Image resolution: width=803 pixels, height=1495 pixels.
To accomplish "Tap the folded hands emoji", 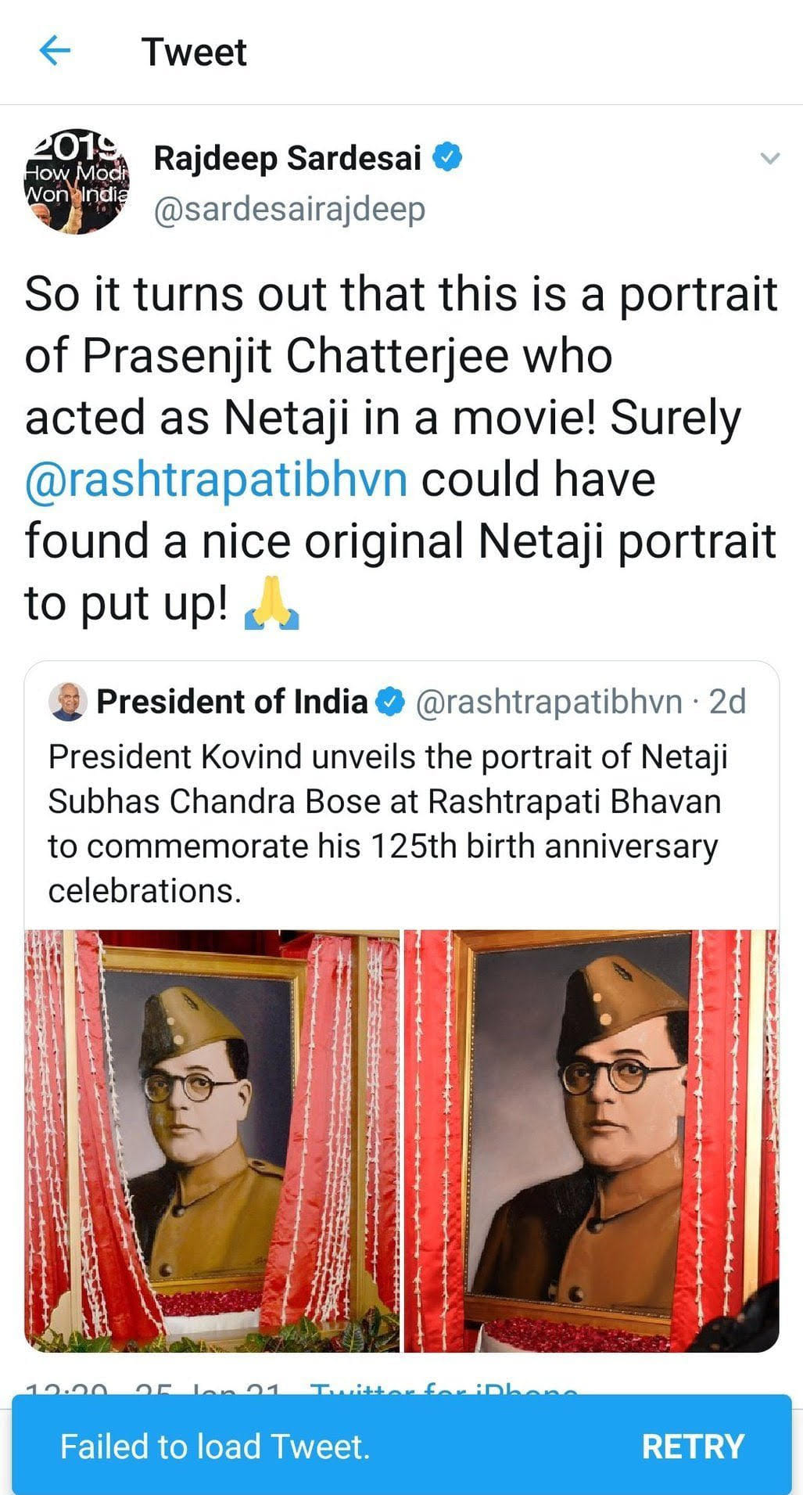I will (271, 606).
